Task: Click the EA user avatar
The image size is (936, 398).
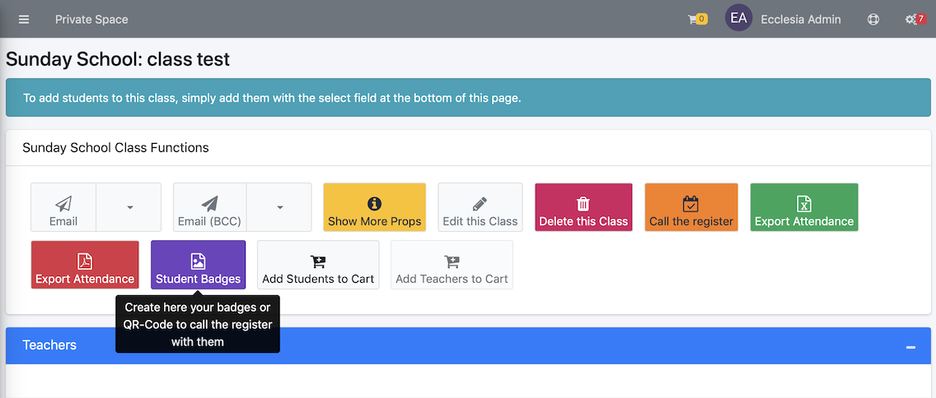Action: (x=738, y=18)
